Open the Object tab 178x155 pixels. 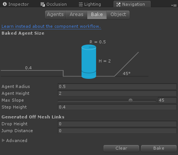tap(118, 14)
